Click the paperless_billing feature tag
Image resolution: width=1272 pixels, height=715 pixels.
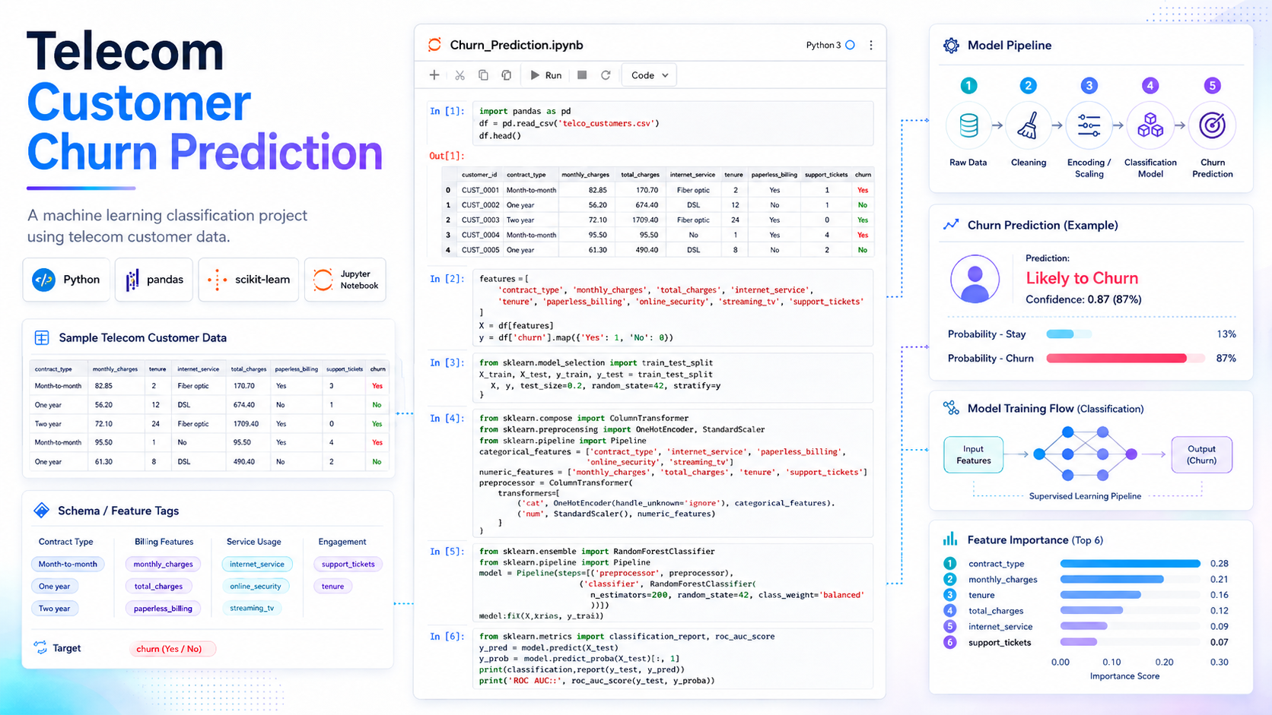pos(163,608)
